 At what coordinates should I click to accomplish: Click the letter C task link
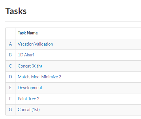pyautogui.click(x=10, y=66)
